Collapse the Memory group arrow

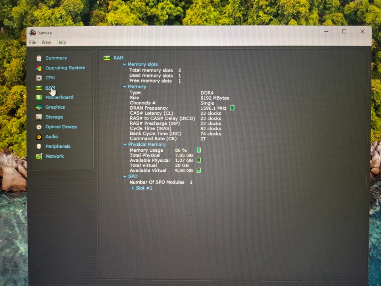125,87
